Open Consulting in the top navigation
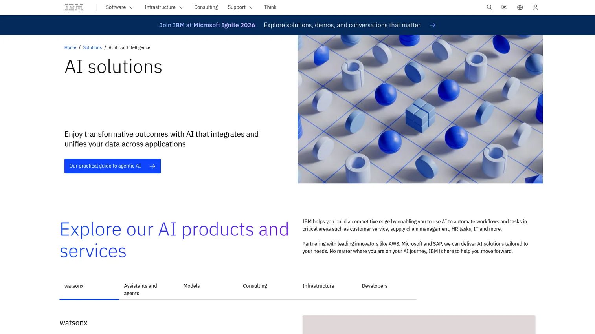The height and width of the screenshot is (334, 595). click(206, 7)
